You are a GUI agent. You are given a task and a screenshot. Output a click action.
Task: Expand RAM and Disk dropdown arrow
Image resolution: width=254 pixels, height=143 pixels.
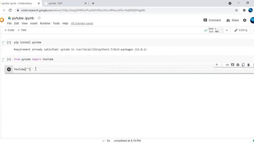coord(227,30)
